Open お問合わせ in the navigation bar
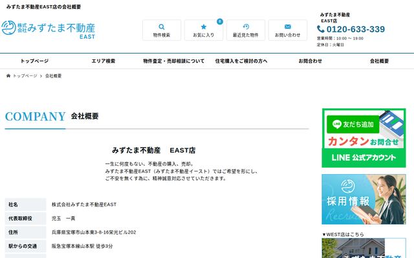 (310, 61)
